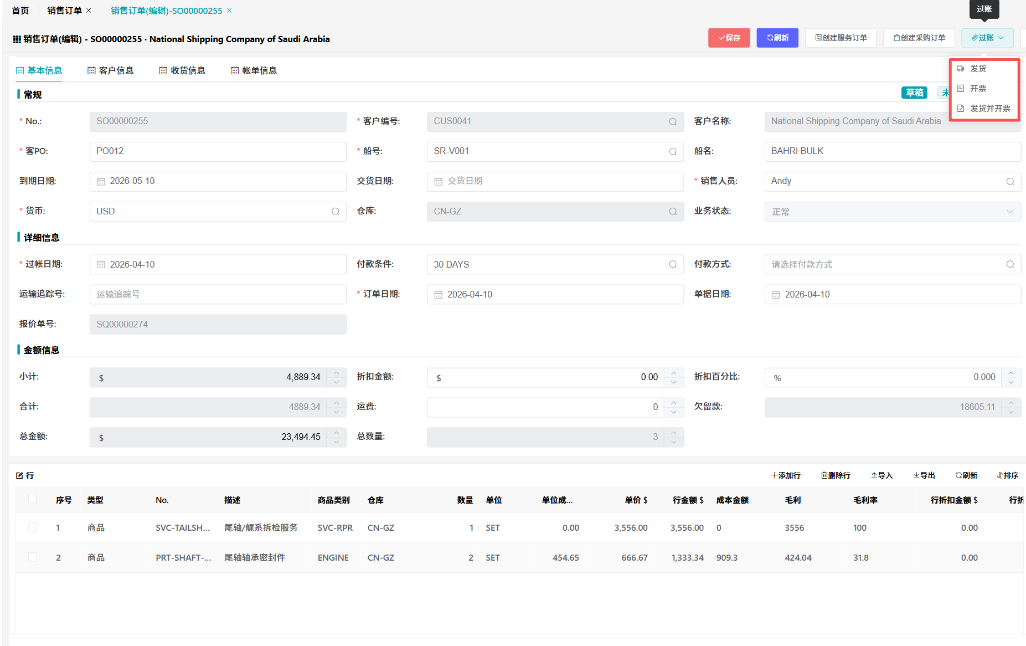Click the search icon in 销售人员 field

pos(1009,182)
